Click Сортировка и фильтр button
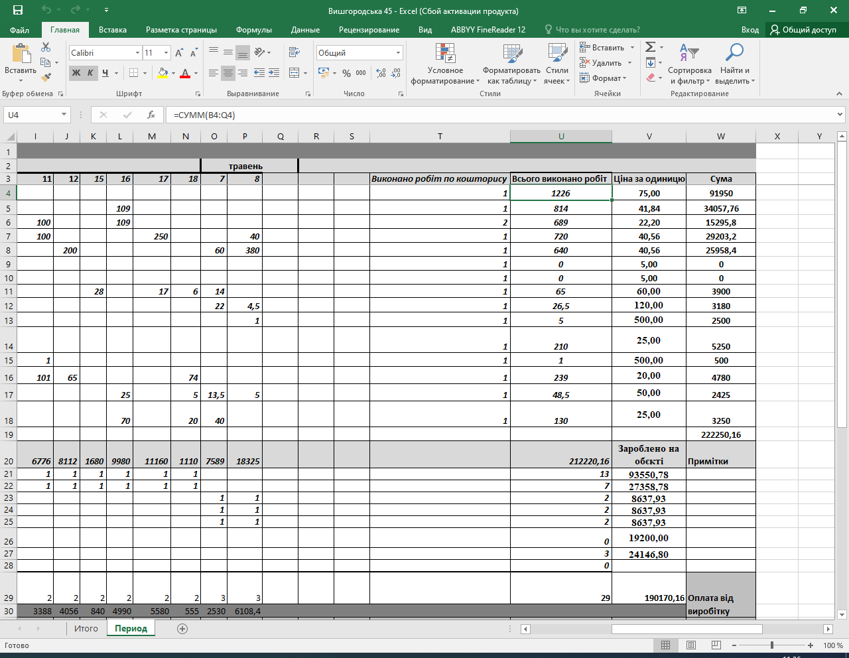Viewport: 849px width, 658px height. (x=689, y=64)
